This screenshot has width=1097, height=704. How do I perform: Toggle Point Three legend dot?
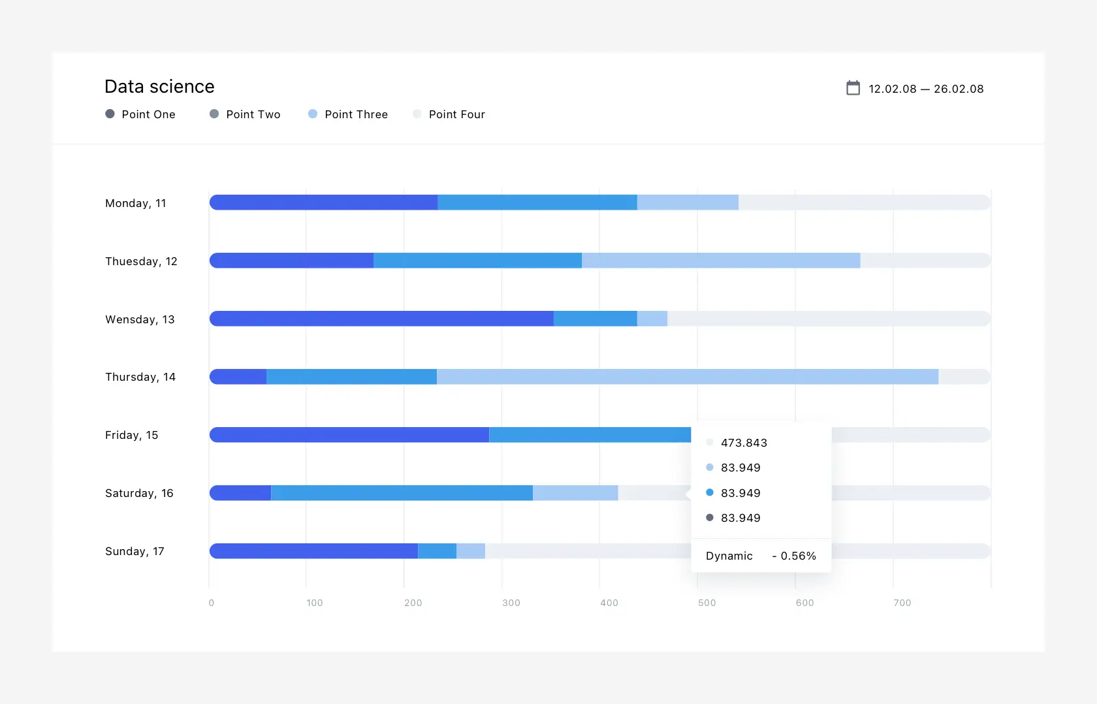pos(313,114)
